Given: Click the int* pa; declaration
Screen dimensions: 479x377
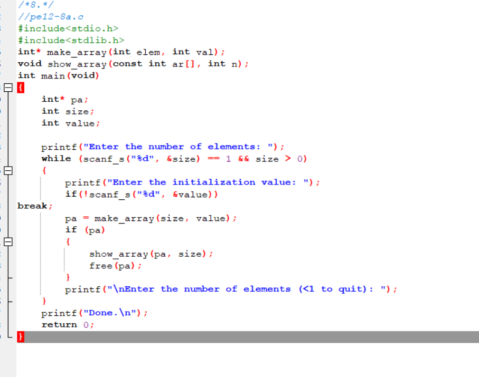Looking at the screenshot, I should (x=65, y=100).
